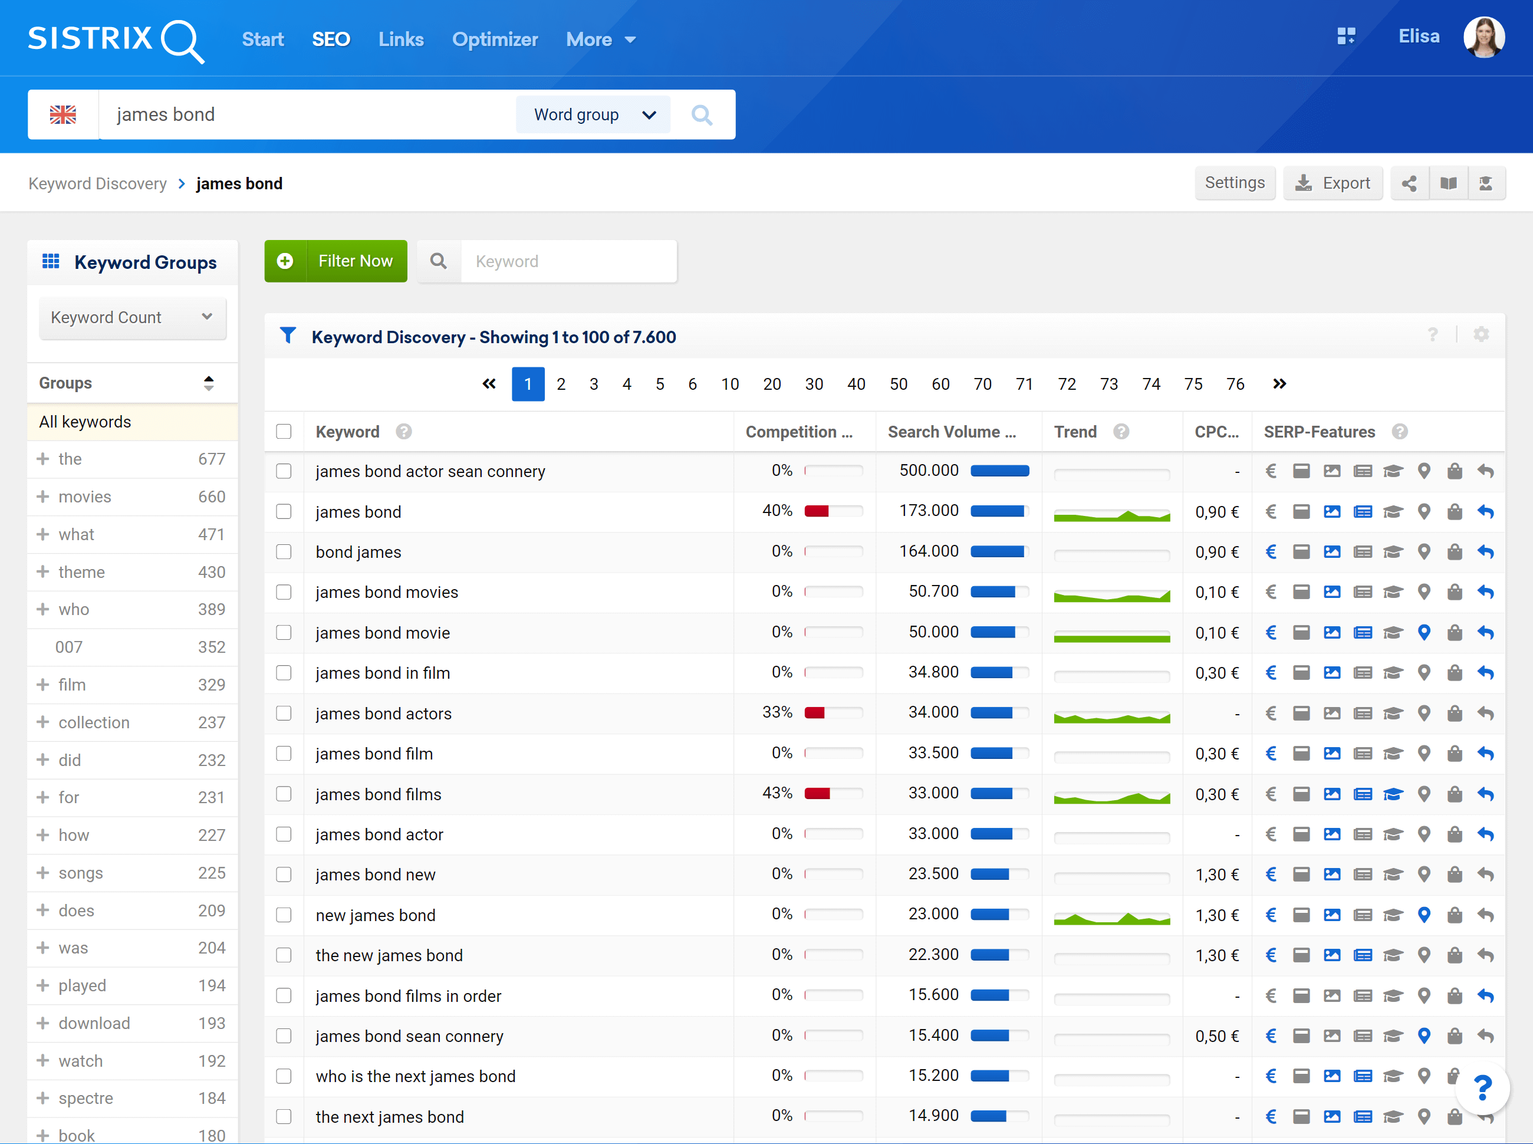Click graduation cap icon for 'james bond films'
The height and width of the screenshot is (1144, 1533).
point(1393,794)
